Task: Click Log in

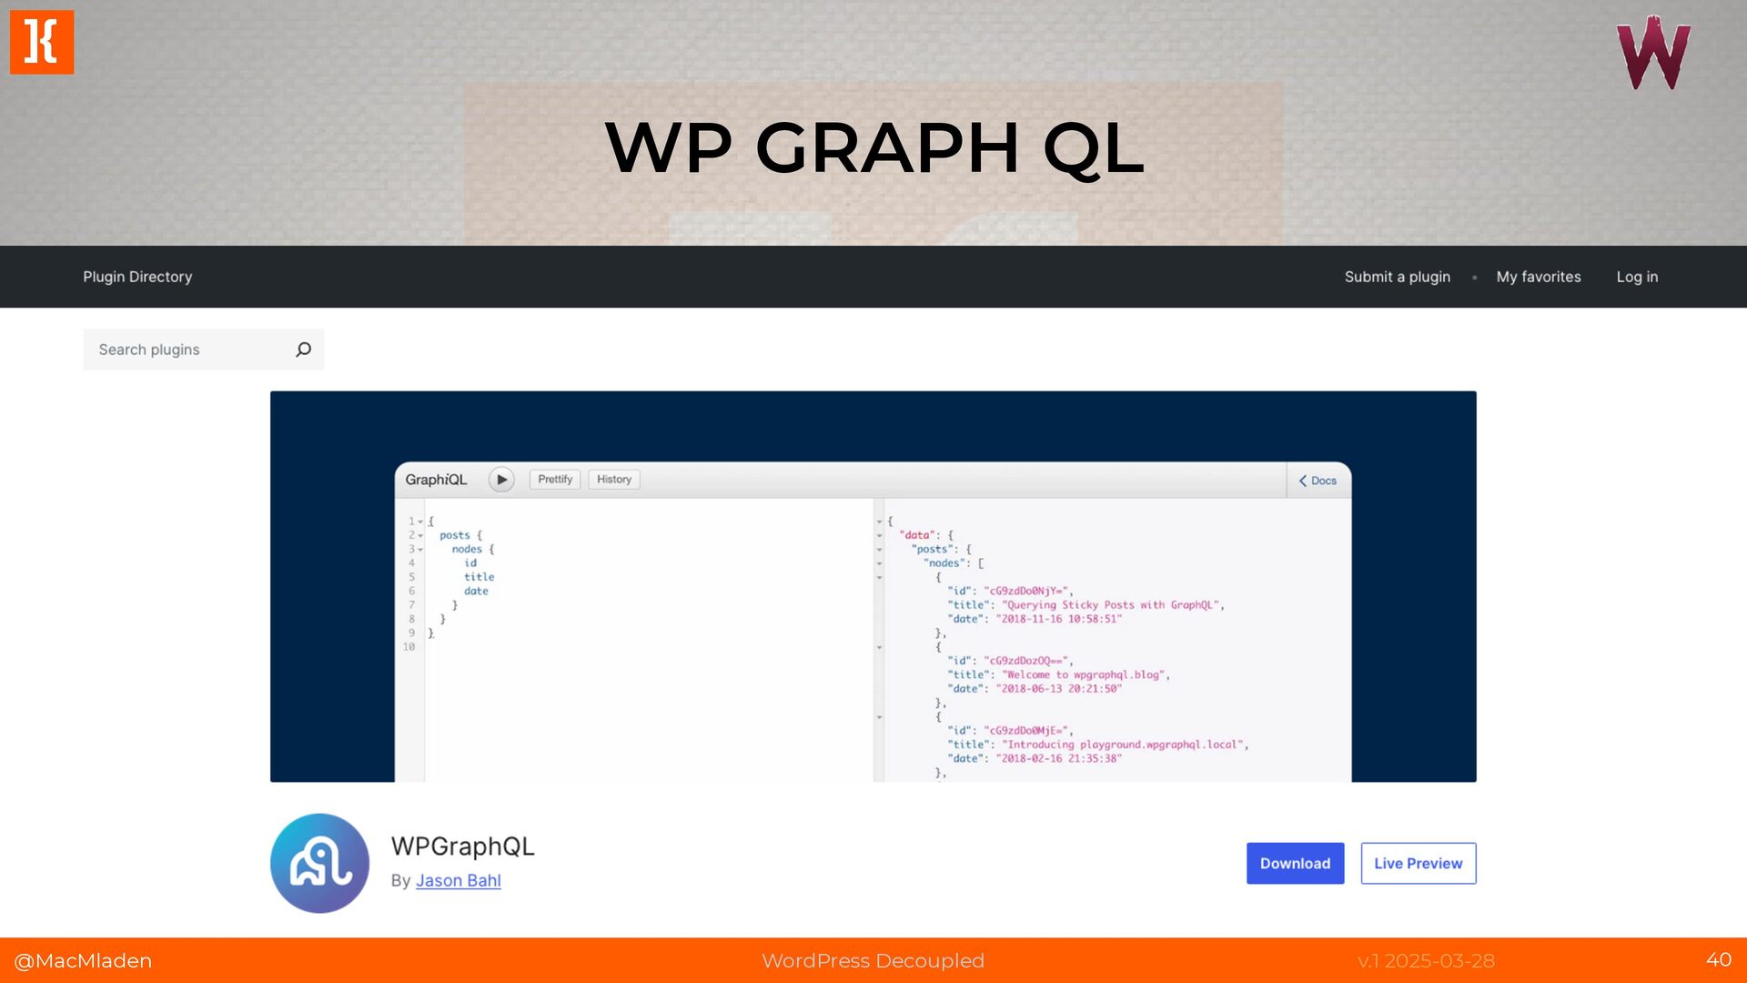Action: (x=1637, y=277)
